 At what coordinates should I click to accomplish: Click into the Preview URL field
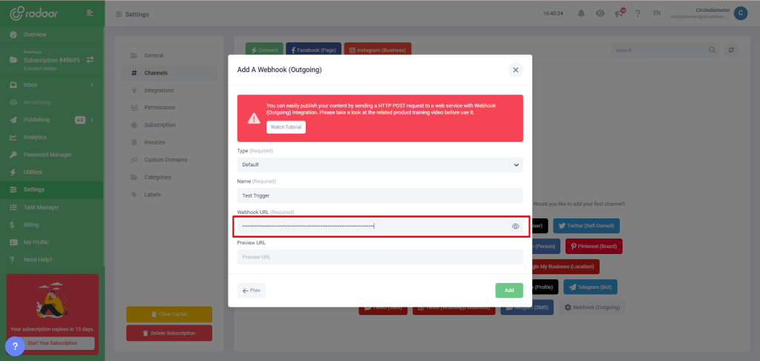(379, 257)
